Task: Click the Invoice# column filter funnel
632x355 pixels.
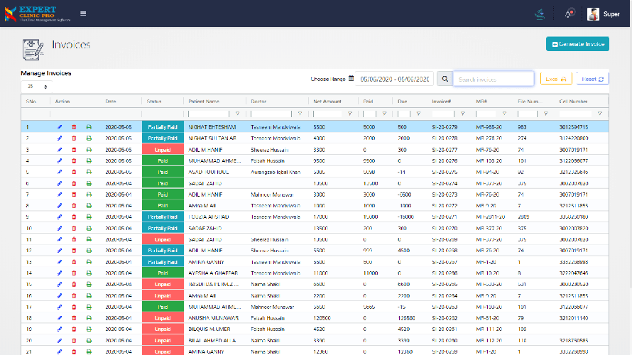Action: [x=462, y=114]
